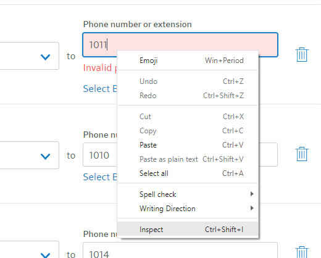321x258 pixels.
Task: Select Paste as plain text entry
Action: [x=188, y=159]
